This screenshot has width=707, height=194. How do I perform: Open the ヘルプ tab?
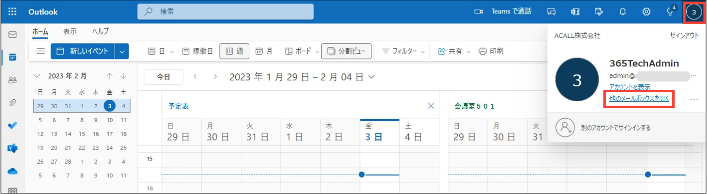(100, 31)
